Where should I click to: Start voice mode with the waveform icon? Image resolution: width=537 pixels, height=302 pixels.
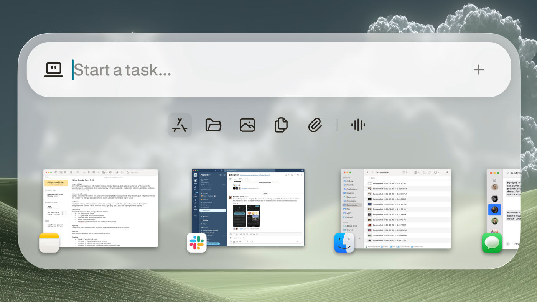coord(358,125)
